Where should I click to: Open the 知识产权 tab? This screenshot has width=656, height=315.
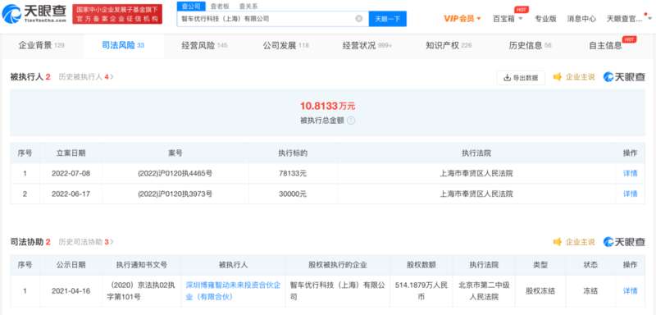tap(449, 46)
